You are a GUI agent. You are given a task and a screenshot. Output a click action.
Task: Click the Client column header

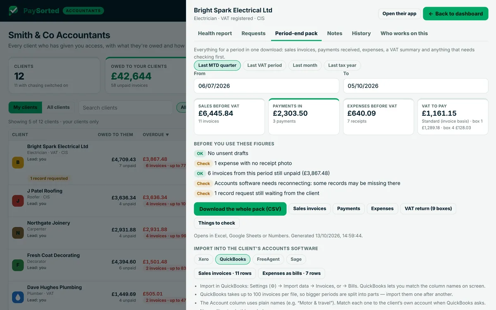20,135
